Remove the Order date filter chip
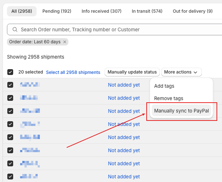This screenshot has height=182, width=222. (x=65, y=42)
